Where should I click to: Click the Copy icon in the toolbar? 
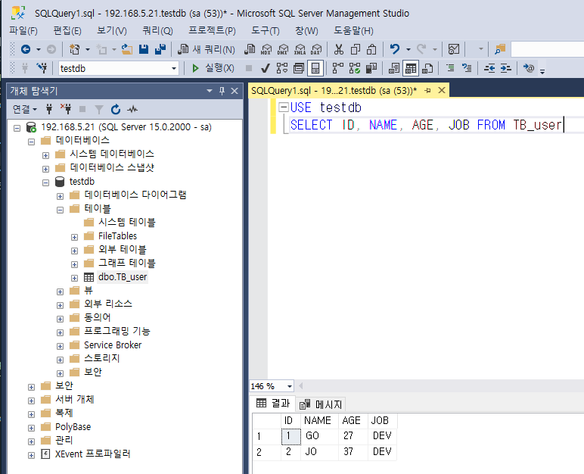356,49
